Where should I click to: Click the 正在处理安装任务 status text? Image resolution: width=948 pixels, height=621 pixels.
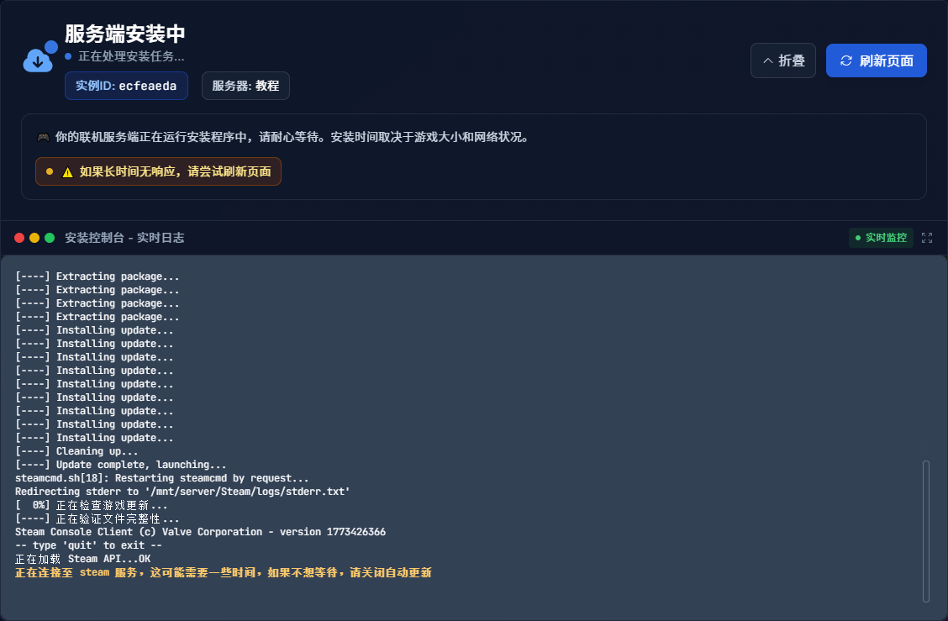131,56
